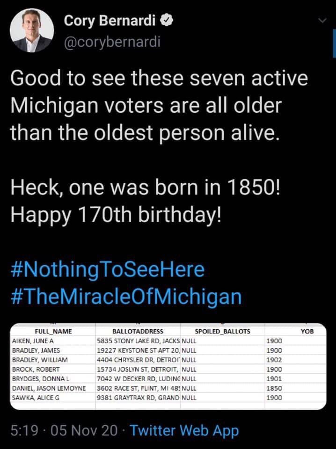Click the FULL_NAME column header in the image
Screen dimensions: 336x449
(x=53, y=332)
